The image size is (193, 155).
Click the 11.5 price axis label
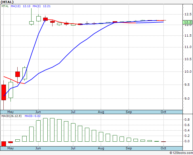[188, 35]
